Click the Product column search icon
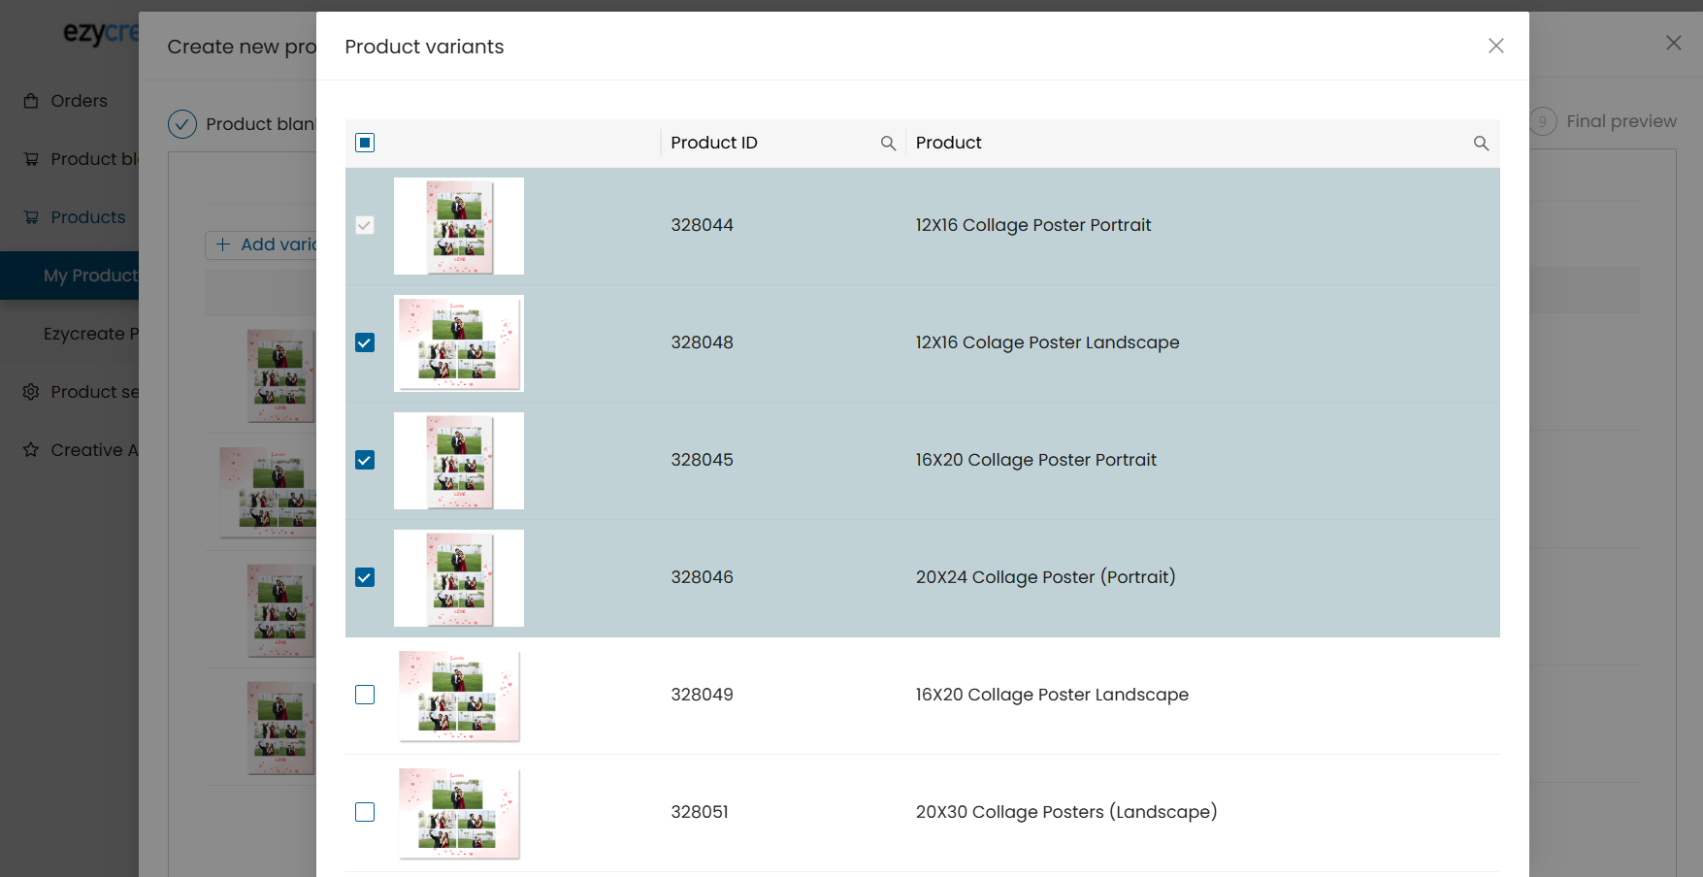The width and height of the screenshot is (1703, 877). 1481,144
